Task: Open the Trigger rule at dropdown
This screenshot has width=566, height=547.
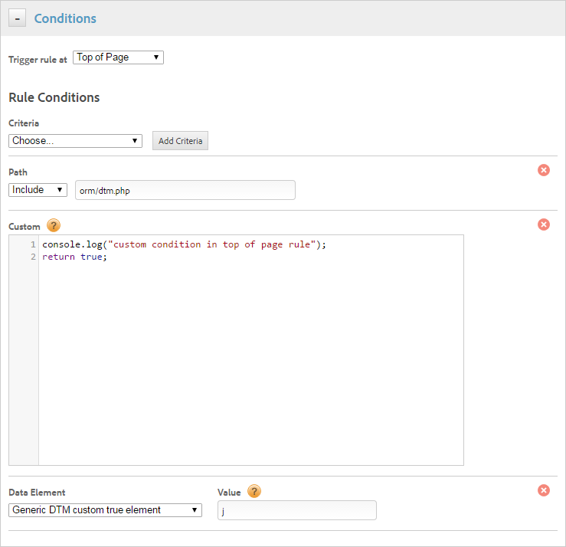Action: (x=118, y=57)
